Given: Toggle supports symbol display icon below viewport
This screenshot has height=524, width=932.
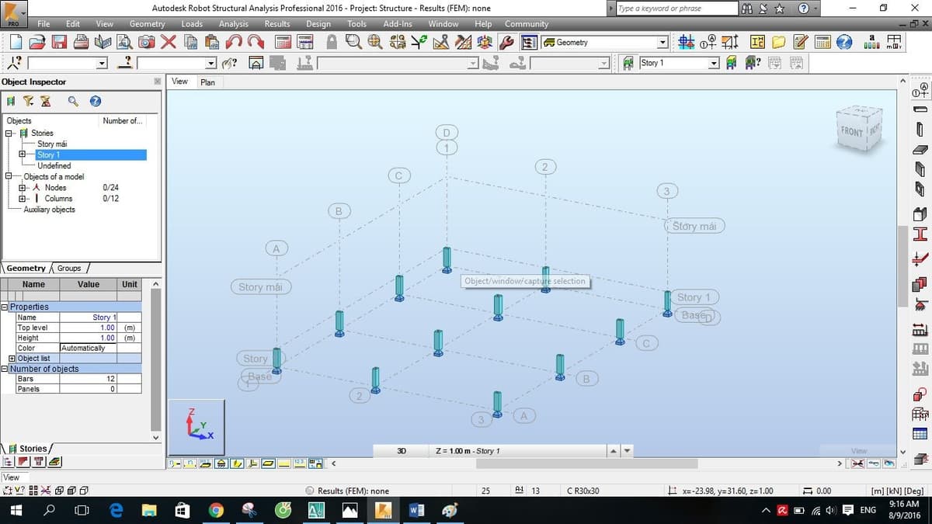Looking at the screenshot, I should (x=221, y=463).
